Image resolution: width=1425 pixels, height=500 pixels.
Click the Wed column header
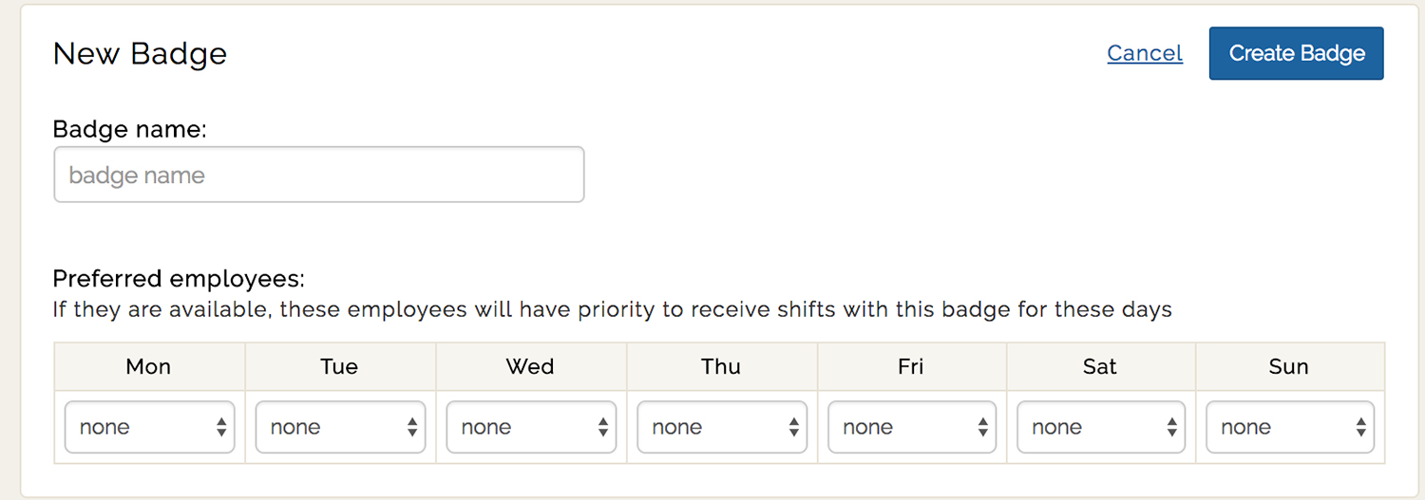pos(530,367)
